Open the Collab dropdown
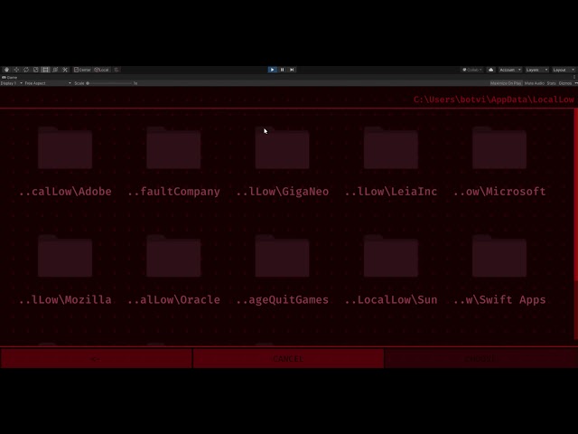This screenshot has height=434, width=578. [x=472, y=70]
